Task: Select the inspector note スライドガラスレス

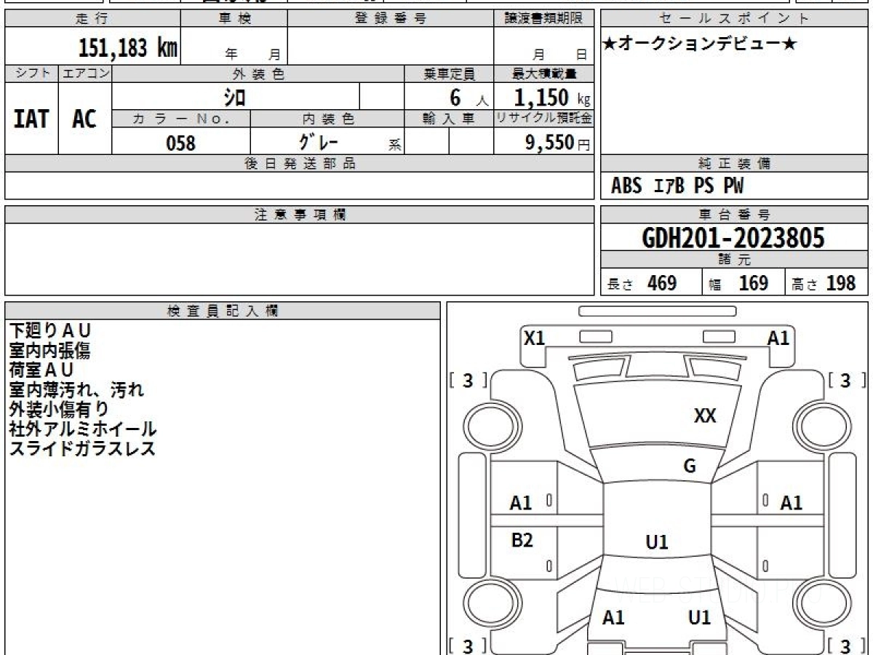Action: click(x=82, y=449)
